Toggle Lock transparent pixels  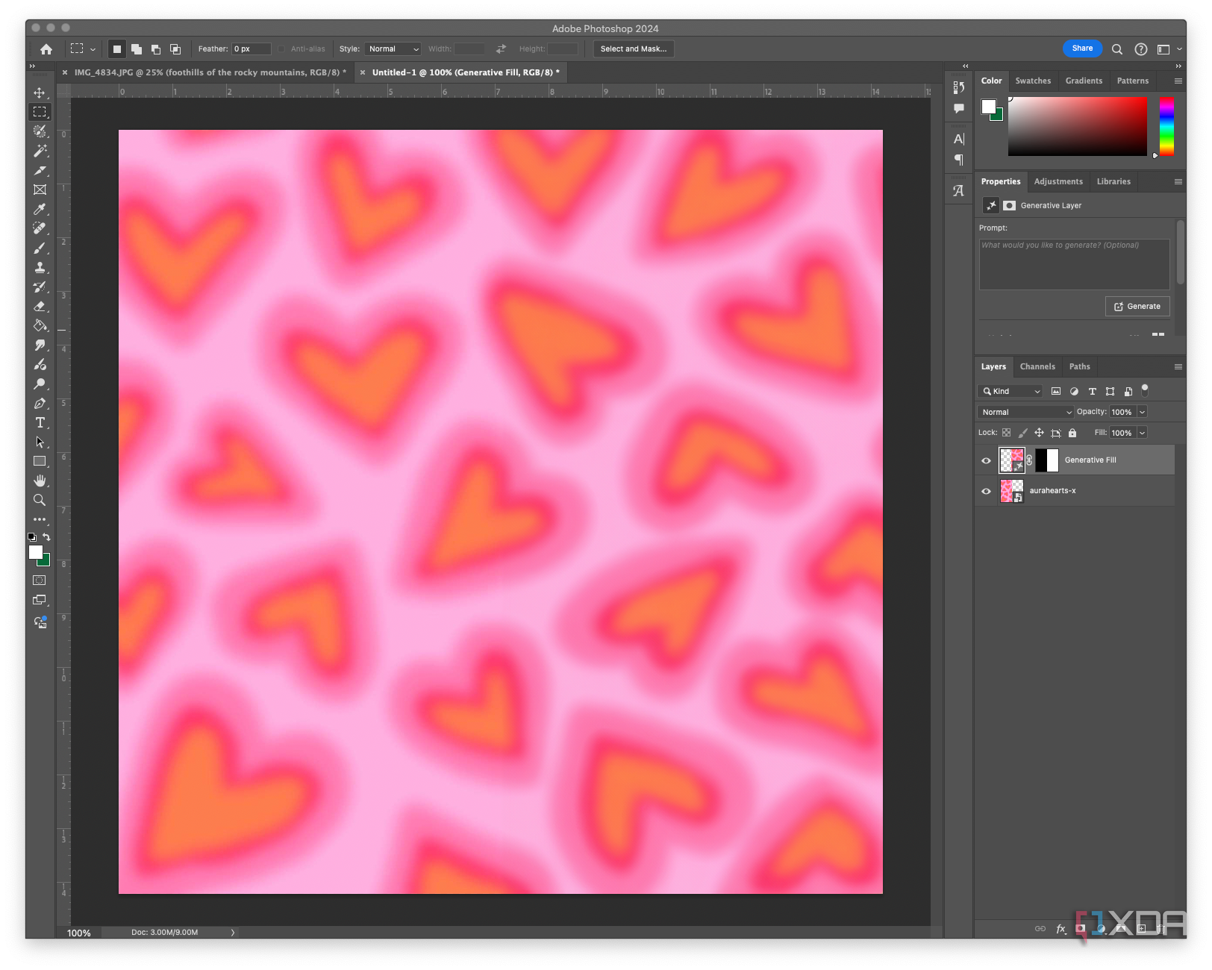pos(1006,433)
